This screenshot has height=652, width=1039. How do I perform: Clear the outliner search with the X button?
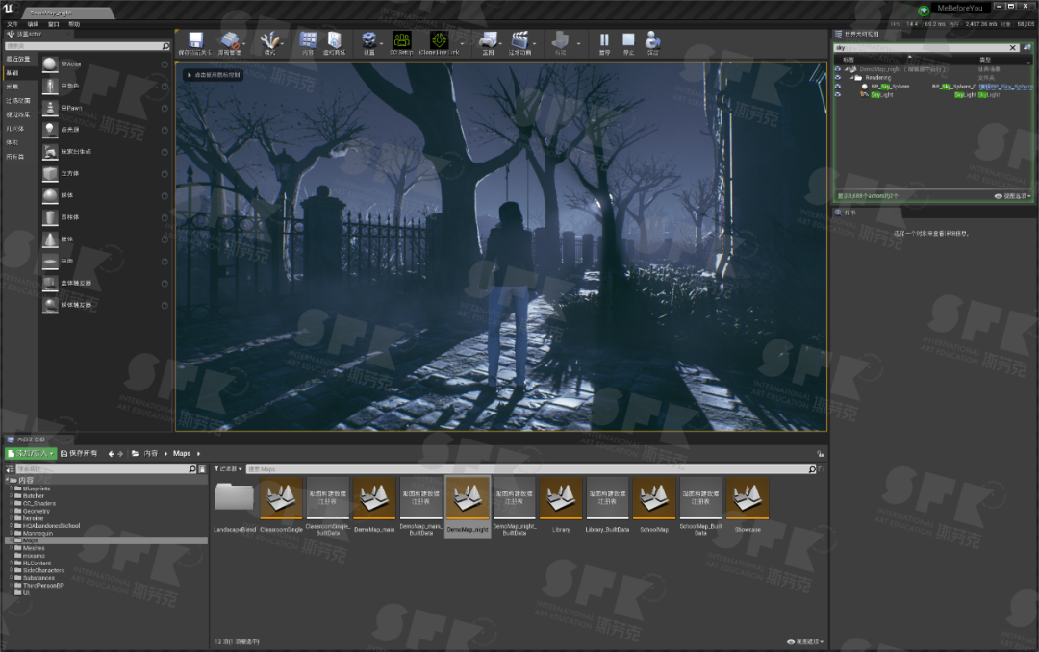(x=1012, y=48)
